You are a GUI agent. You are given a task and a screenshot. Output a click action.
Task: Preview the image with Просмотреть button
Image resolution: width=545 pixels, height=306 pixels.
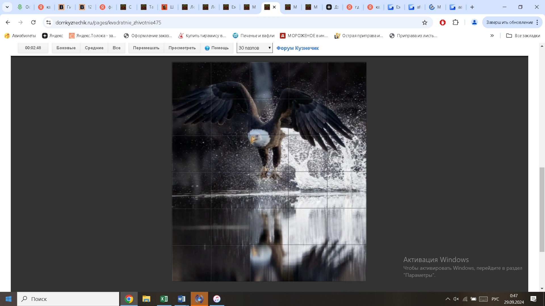pos(182,48)
